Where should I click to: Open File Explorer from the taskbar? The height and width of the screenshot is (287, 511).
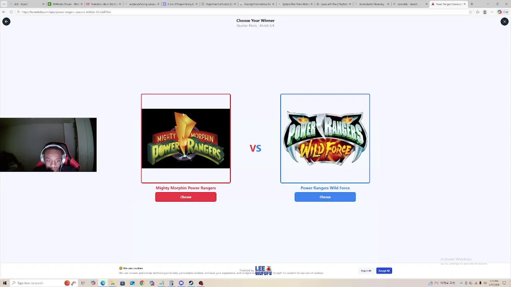point(113,283)
